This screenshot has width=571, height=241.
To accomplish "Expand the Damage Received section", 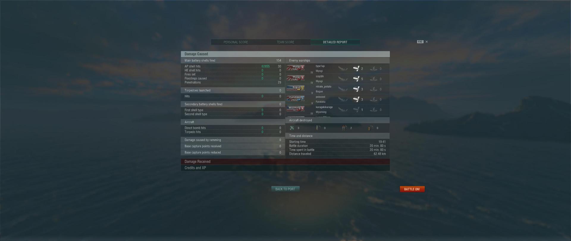I will pyautogui.click(x=285, y=162).
